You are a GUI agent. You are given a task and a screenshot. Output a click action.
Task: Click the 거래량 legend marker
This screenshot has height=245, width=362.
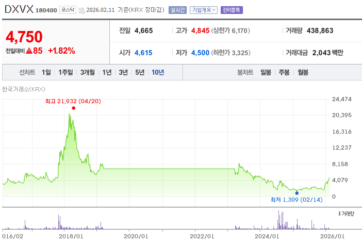339,213
